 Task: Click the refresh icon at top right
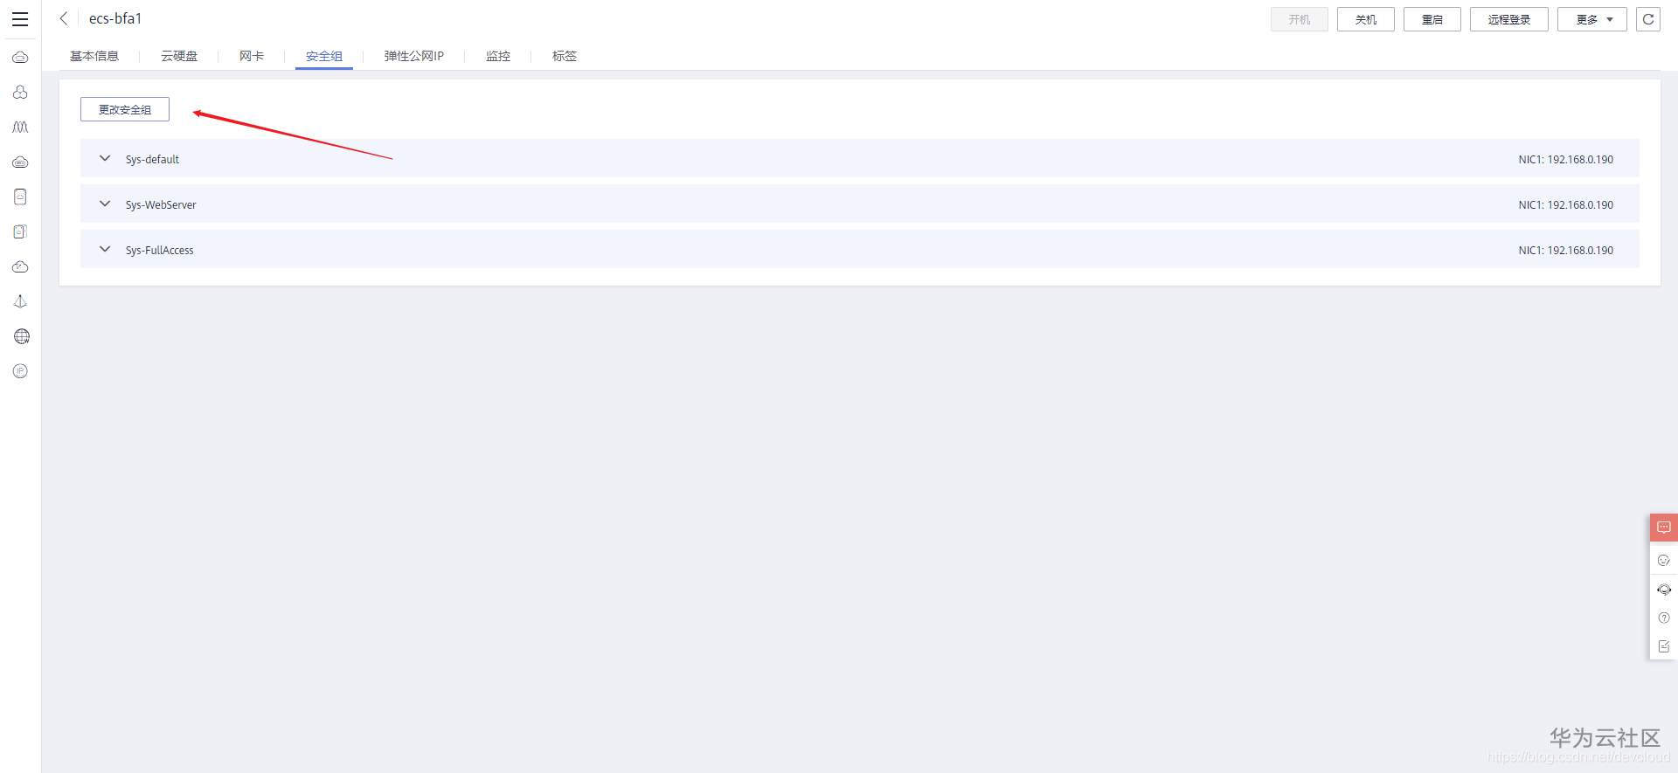pos(1648,19)
